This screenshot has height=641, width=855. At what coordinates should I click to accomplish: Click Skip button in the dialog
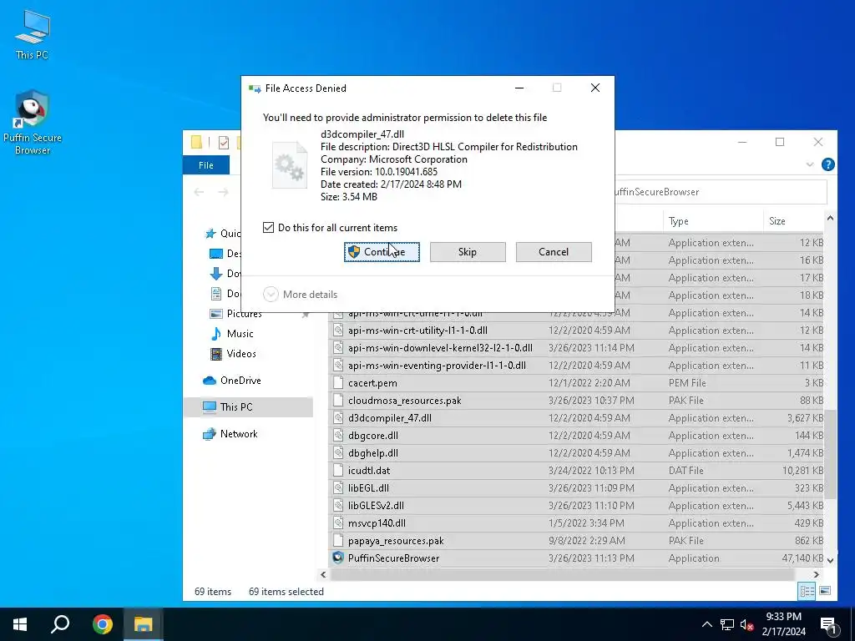(468, 252)
